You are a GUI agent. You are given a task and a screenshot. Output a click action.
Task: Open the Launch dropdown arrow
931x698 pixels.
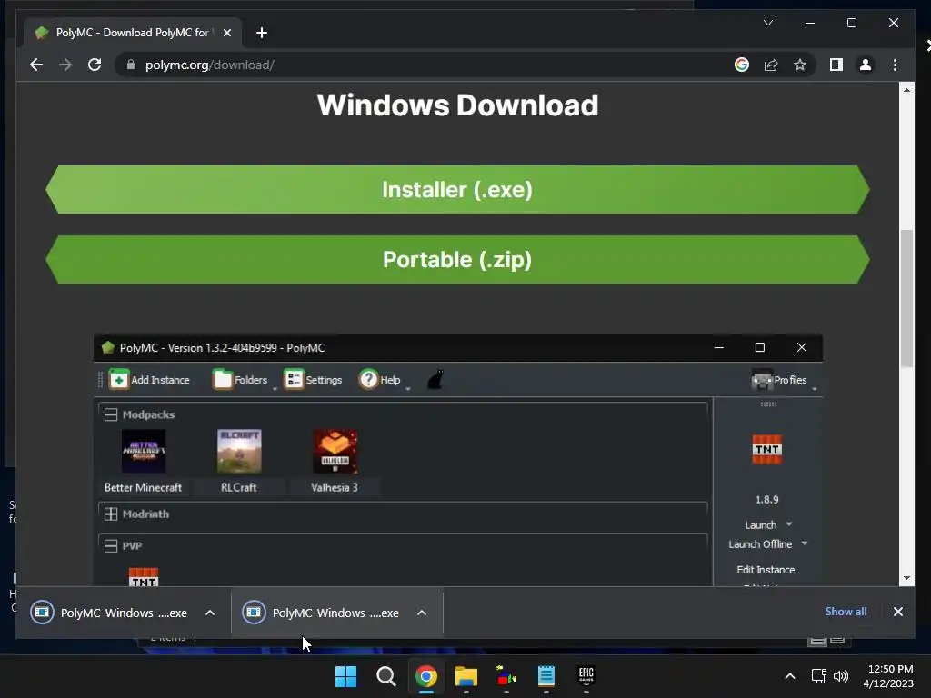click(789, 524)
